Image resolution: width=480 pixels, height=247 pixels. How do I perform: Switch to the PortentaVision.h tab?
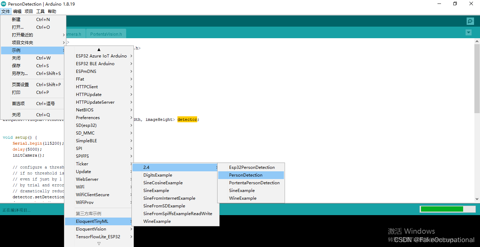point(106,34)
